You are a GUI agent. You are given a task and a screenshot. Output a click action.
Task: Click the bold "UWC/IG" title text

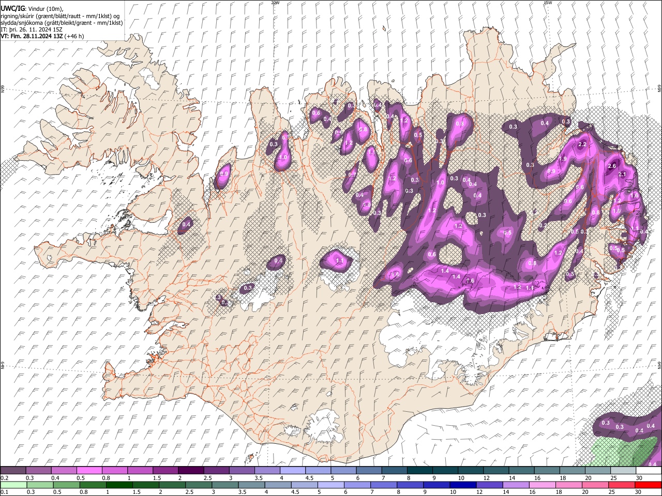pyautogui.click(x=12, y=9)
